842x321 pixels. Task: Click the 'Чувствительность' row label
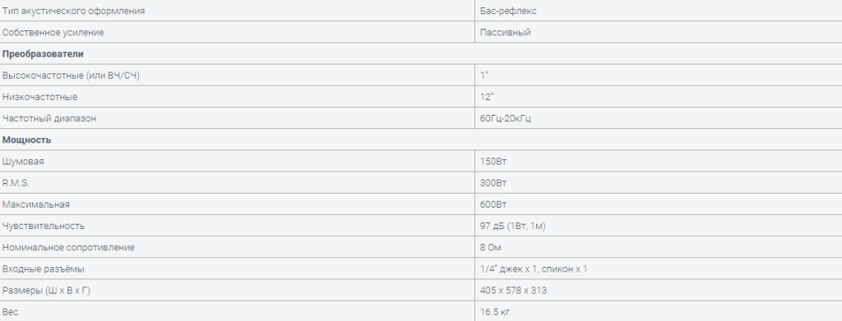[x=44, y=226]
